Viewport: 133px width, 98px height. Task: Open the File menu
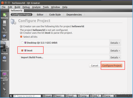pyautogui.click(x=3, y=7)
